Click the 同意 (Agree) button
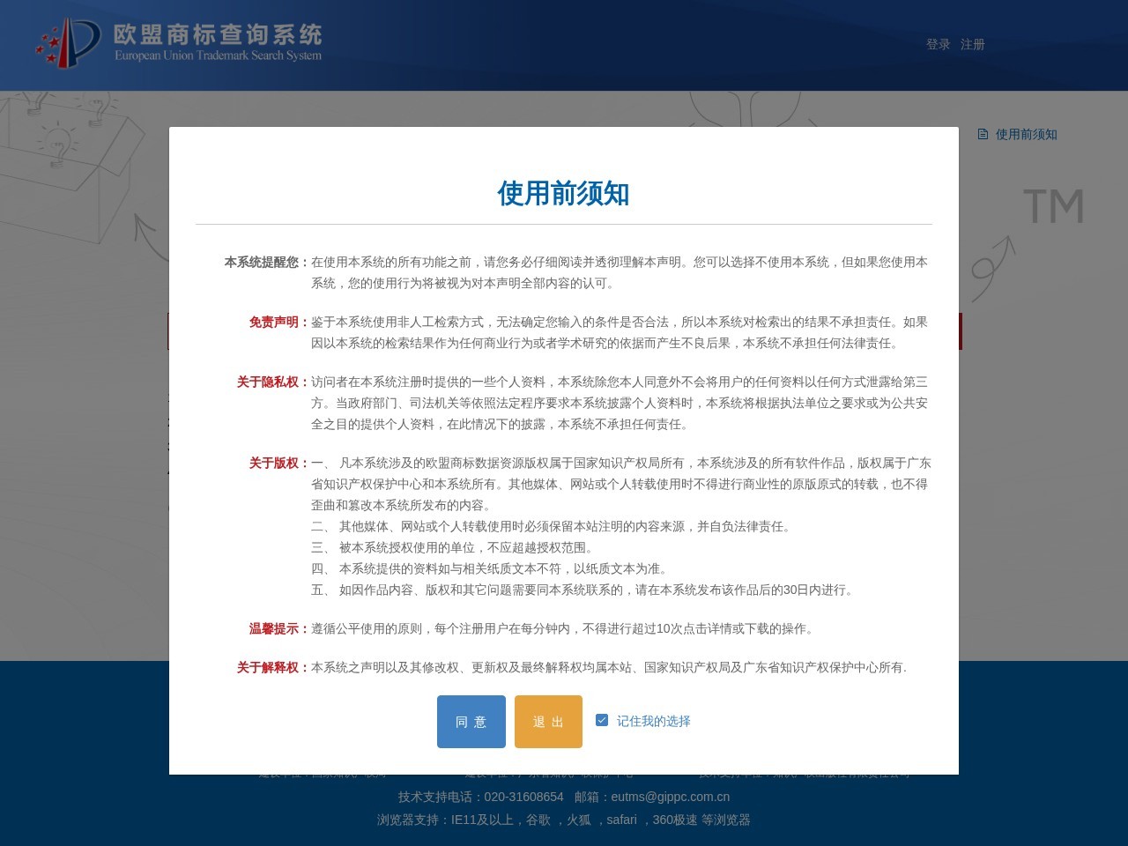The width and height of the screenshot is (1128, 846). pyautogui.click(x=471, y=722)
